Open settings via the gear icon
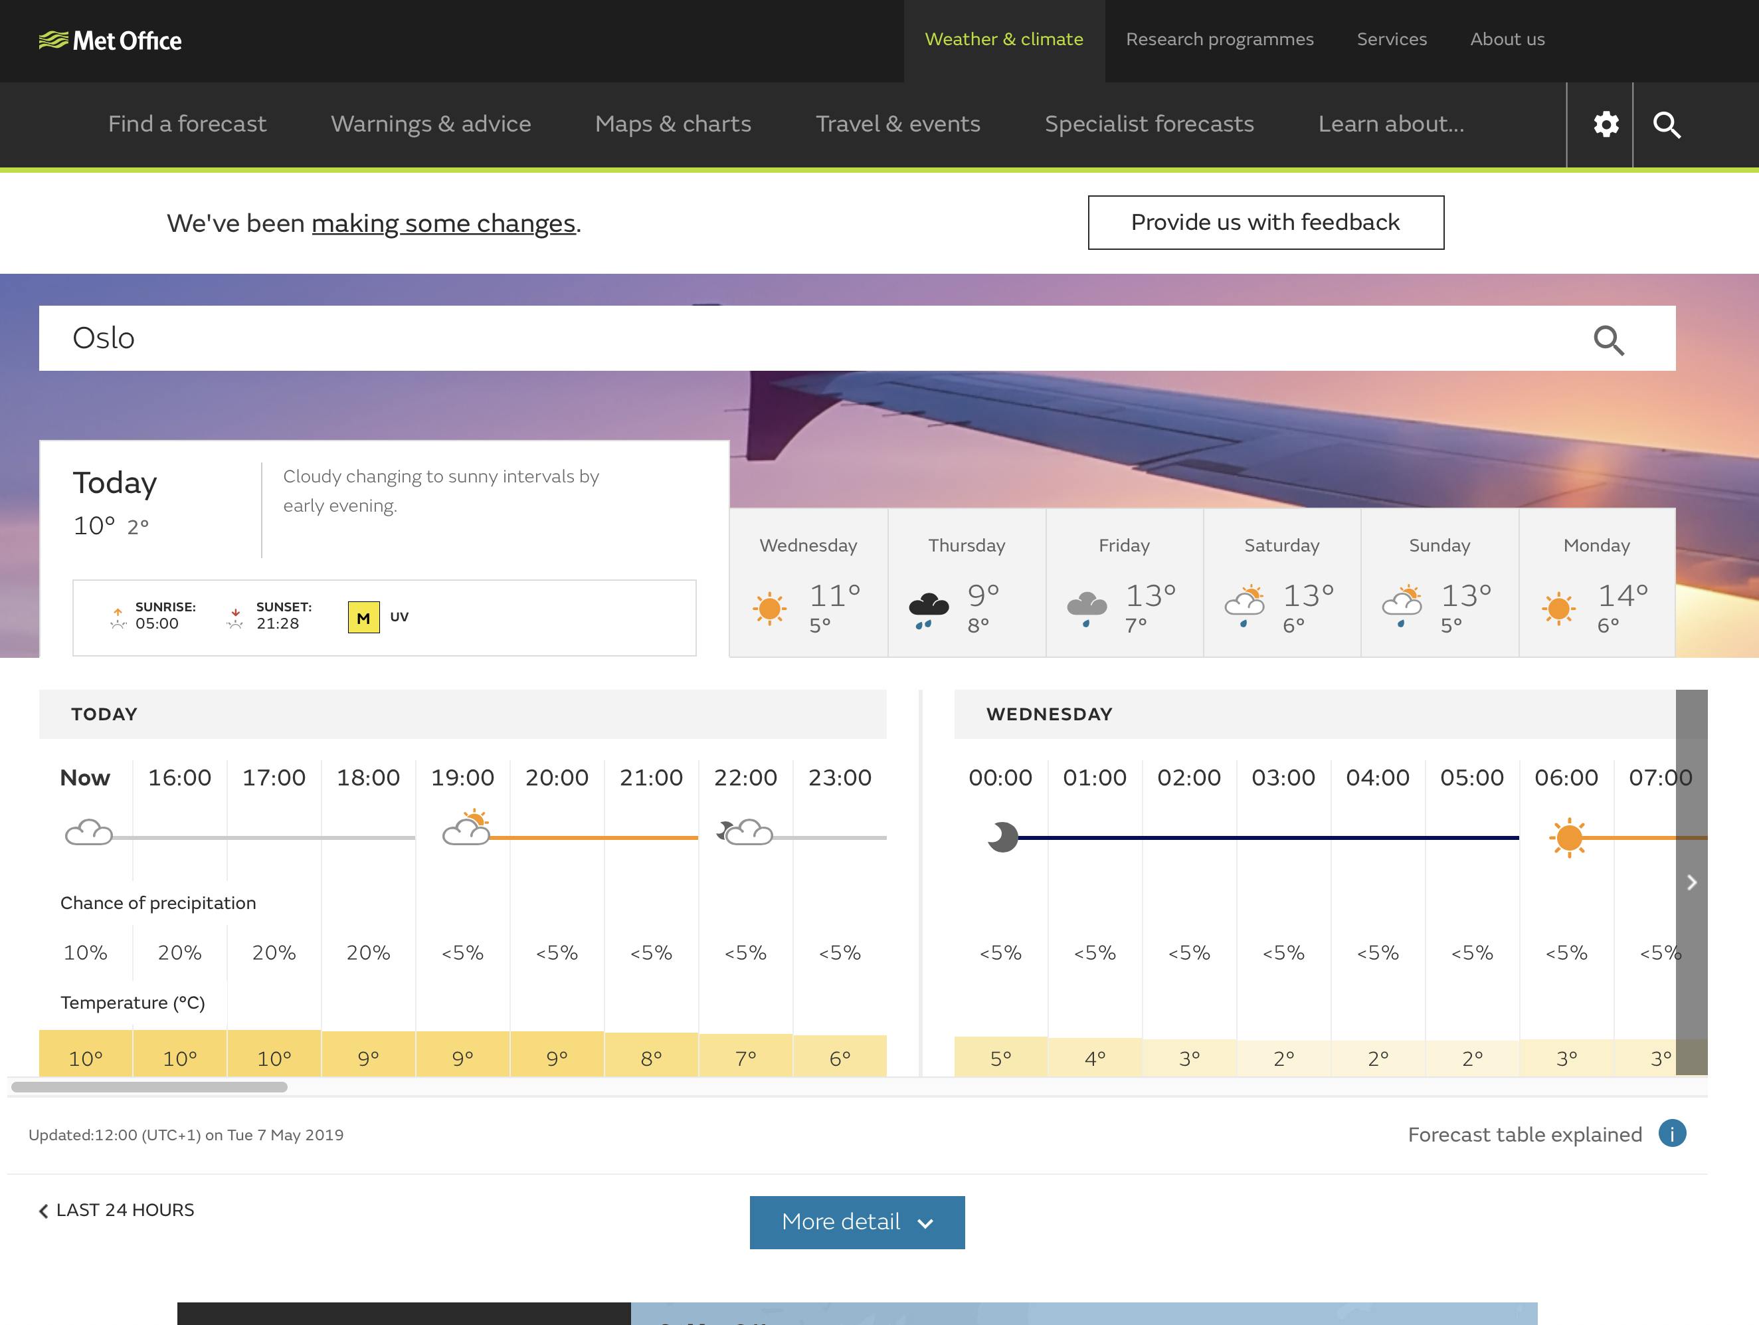 [x=1606, y=125]
